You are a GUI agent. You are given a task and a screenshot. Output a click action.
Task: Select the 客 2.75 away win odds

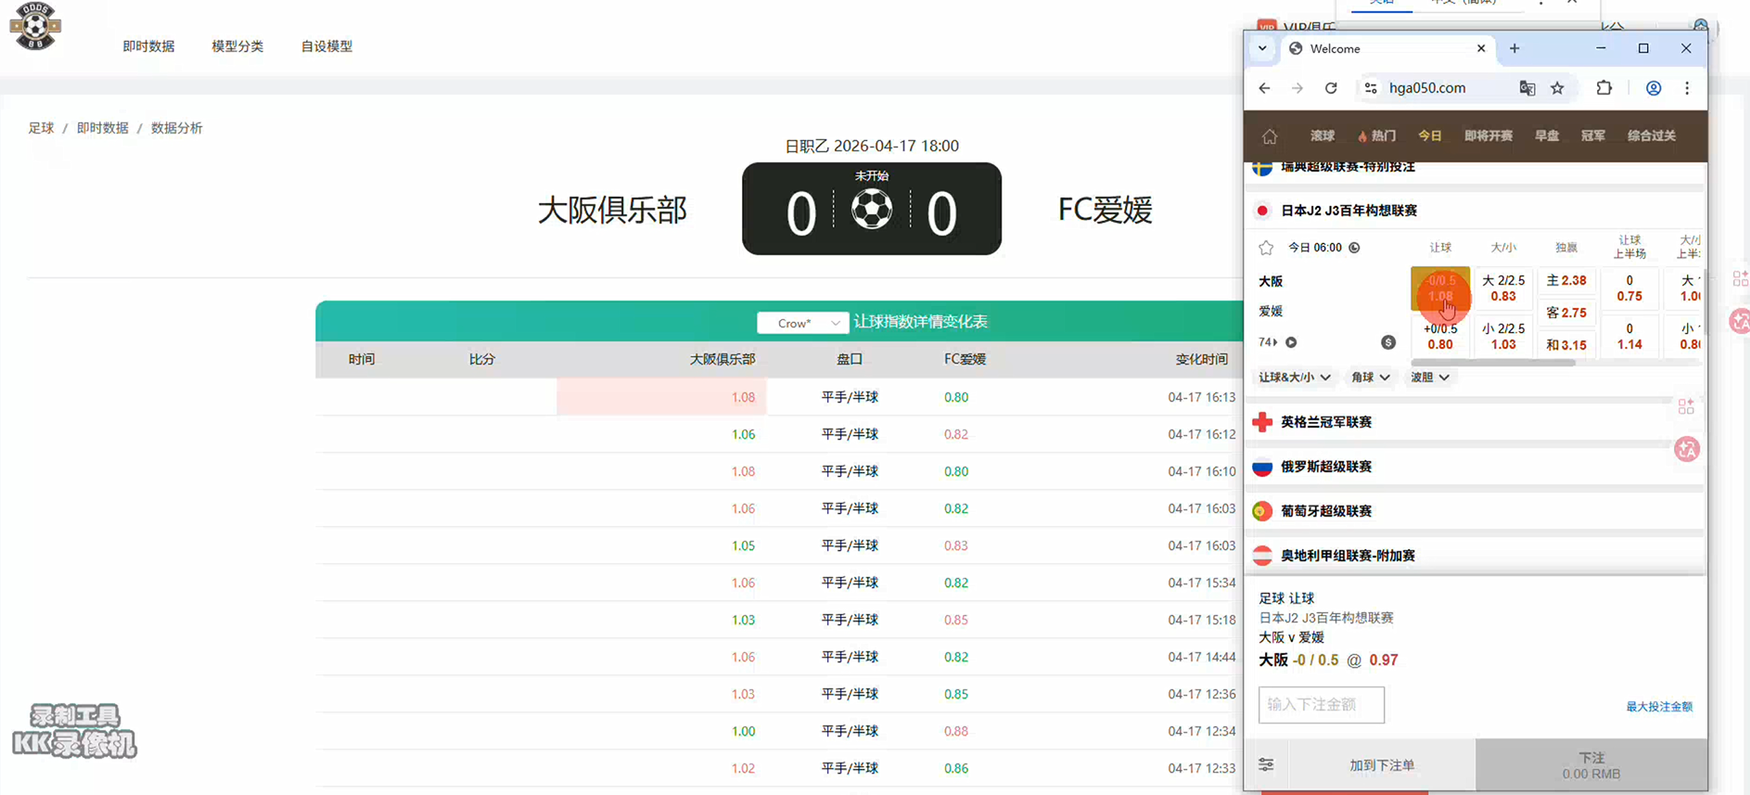point(1566,313)
